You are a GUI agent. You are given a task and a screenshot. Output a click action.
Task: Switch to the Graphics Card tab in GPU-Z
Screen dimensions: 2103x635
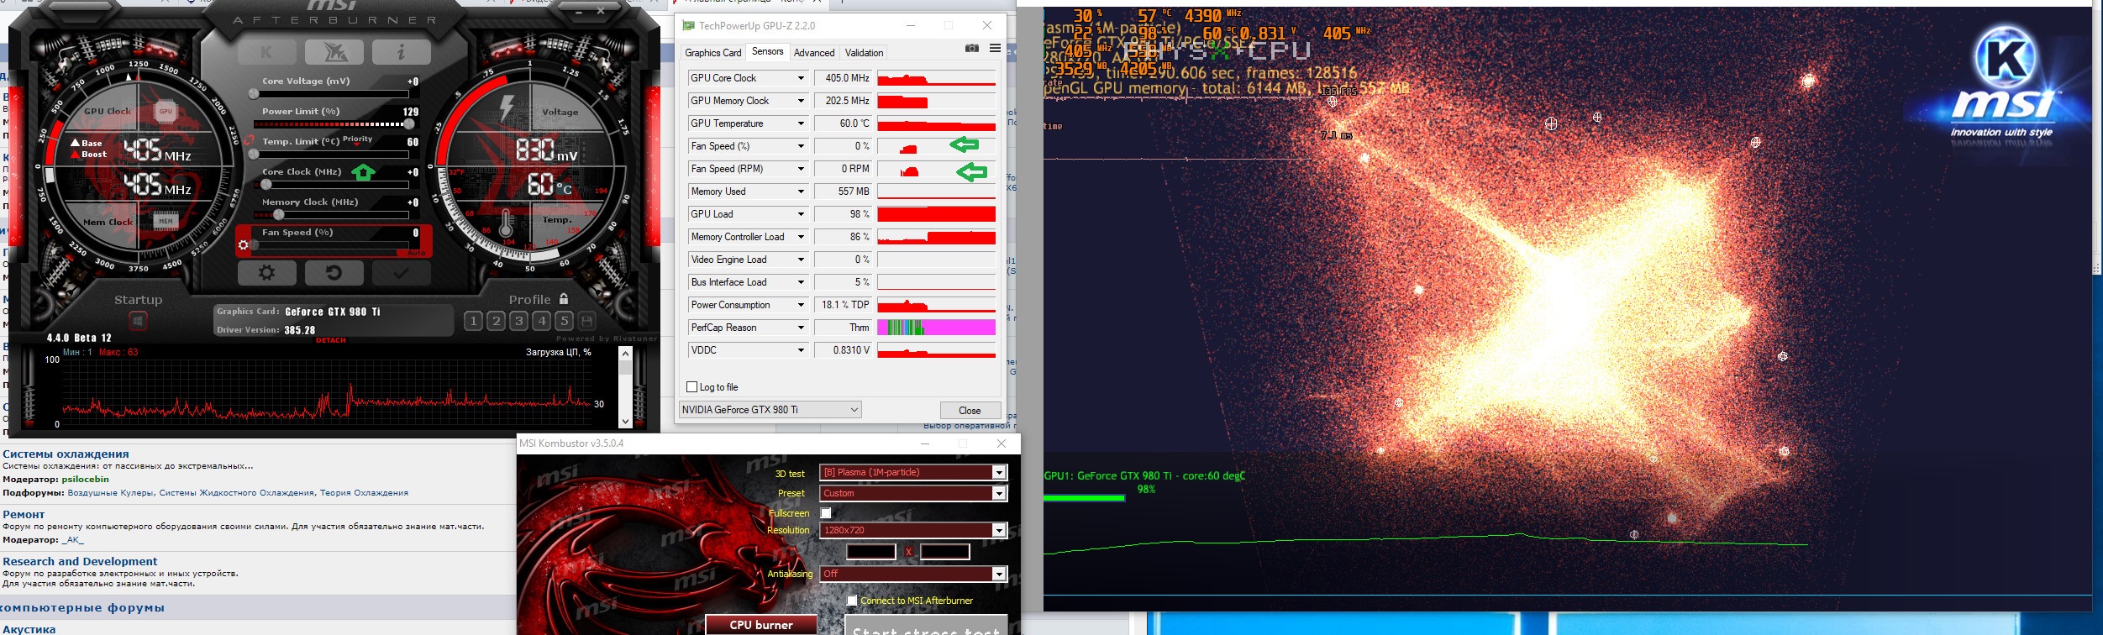[713, 53]
